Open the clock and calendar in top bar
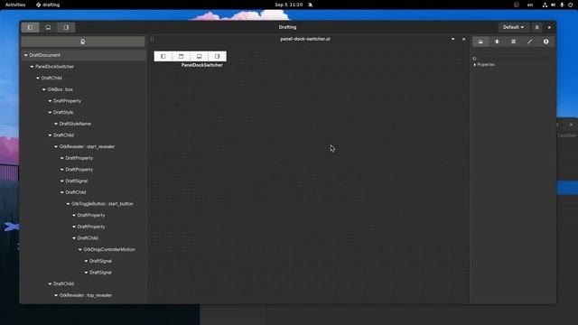 (289, 5)
